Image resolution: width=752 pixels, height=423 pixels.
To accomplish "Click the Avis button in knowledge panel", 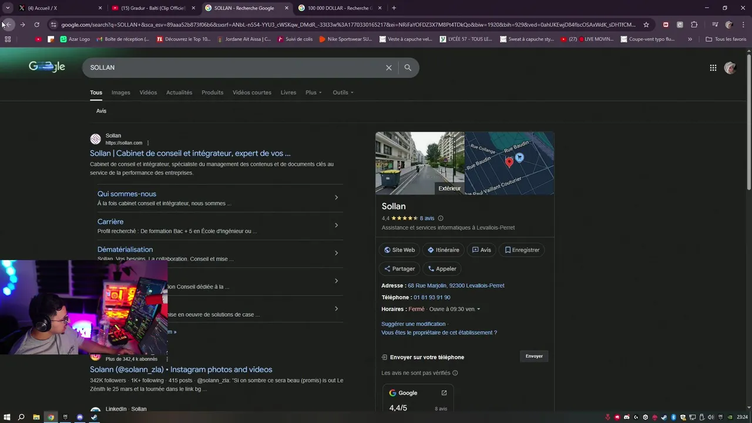I will [481, 250].
